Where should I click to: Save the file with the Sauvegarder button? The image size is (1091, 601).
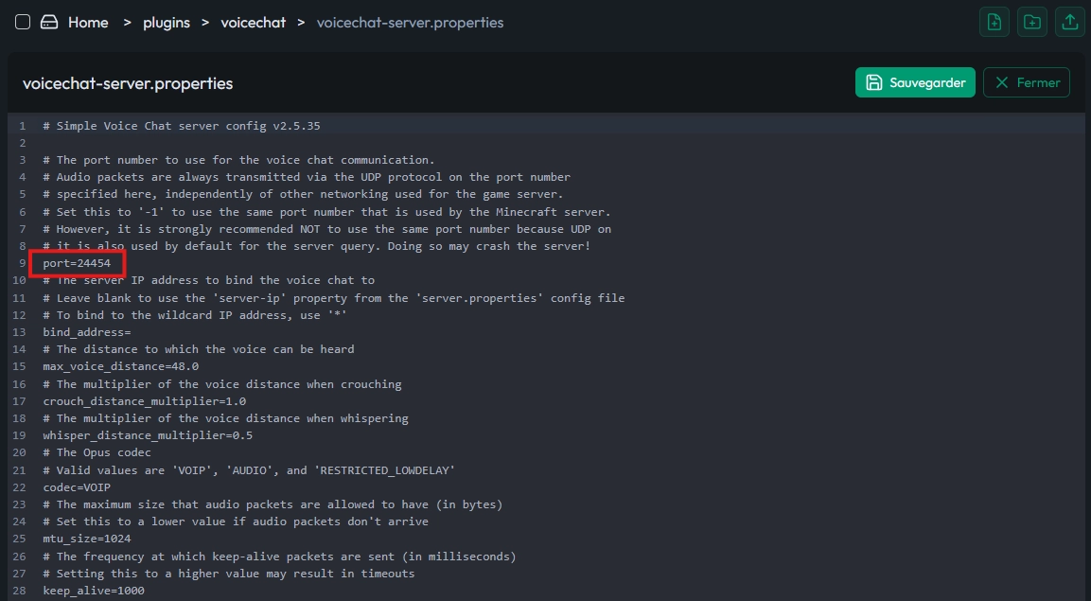(914, 82)
